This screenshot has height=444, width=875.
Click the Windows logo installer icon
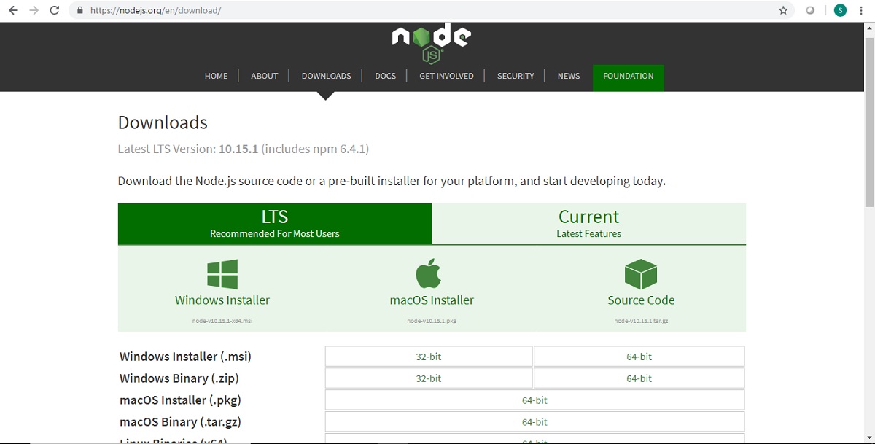pos(222,275)
